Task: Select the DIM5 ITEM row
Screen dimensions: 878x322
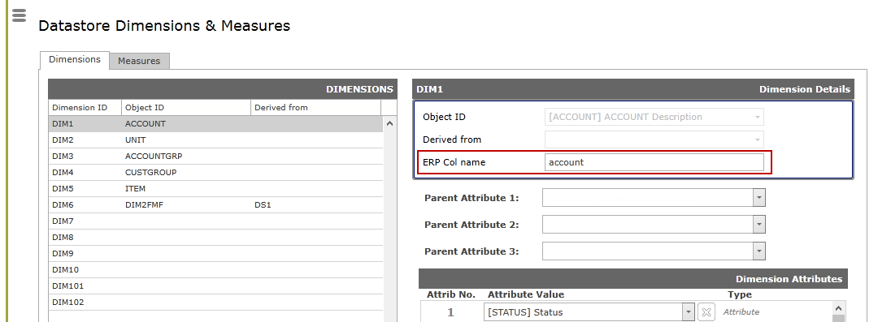Action: tap(215, 188)
